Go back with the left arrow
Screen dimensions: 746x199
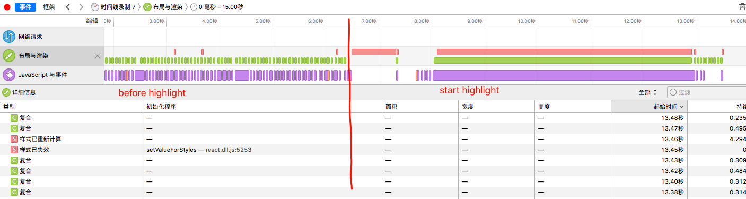pyautogui.click(x=68, y=7)
